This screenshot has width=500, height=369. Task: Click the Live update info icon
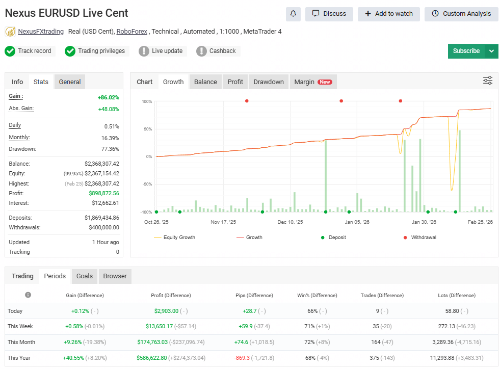click(144, 51)
